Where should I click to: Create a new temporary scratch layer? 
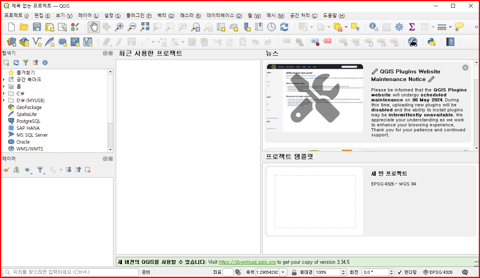(x=62, y=41)
